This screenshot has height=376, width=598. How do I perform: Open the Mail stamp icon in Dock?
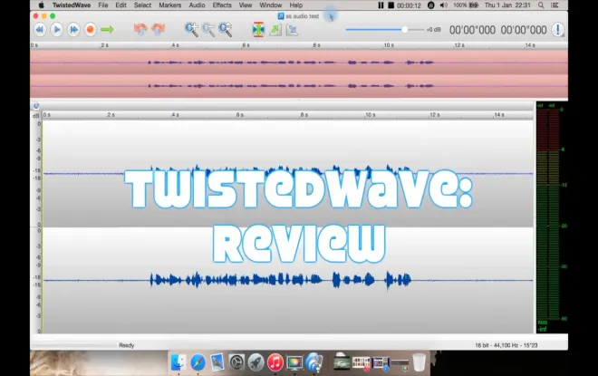(217, 362)
